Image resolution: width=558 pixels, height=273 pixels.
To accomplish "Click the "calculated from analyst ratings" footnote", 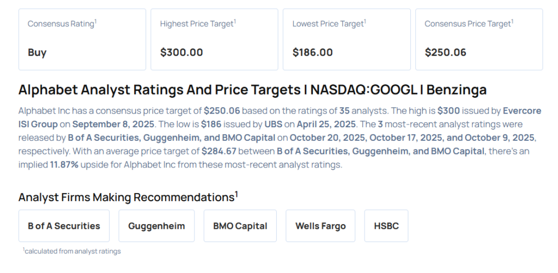I will (x=73, y=251).
